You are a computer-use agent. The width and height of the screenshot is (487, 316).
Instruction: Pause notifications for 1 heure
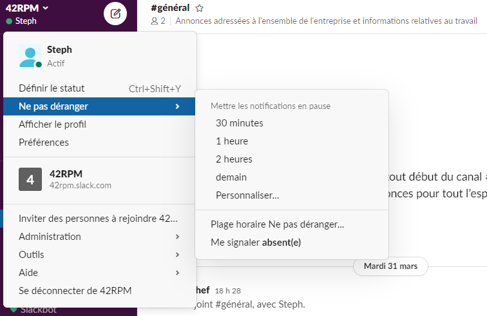[x=292, y=141]
